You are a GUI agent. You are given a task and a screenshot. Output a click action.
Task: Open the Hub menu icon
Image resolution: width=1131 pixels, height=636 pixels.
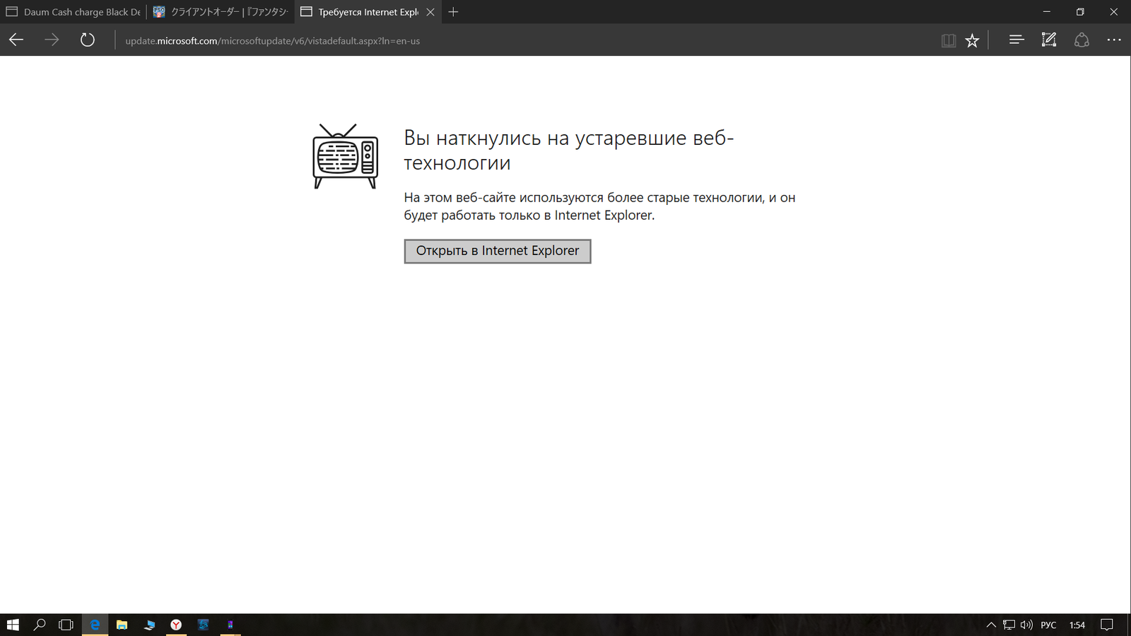coord(1016,40)
